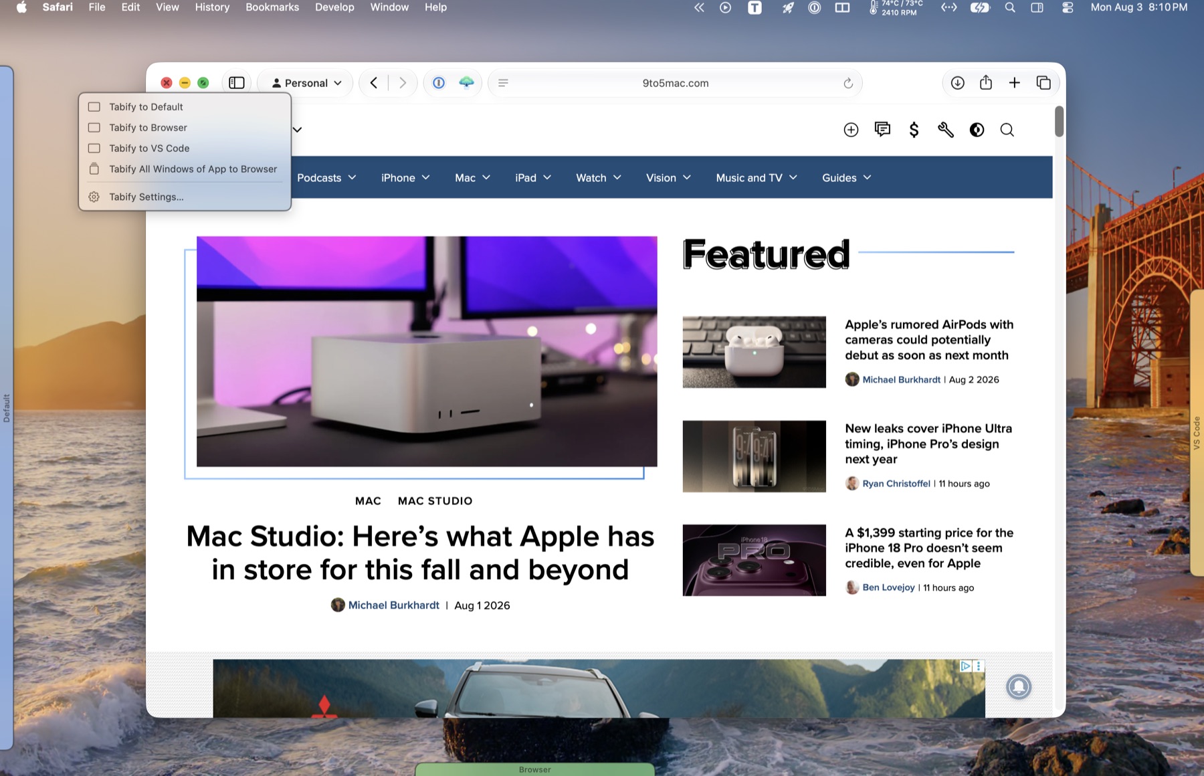Open the Apple menu
1204x776 pixels.
[21, 7]
